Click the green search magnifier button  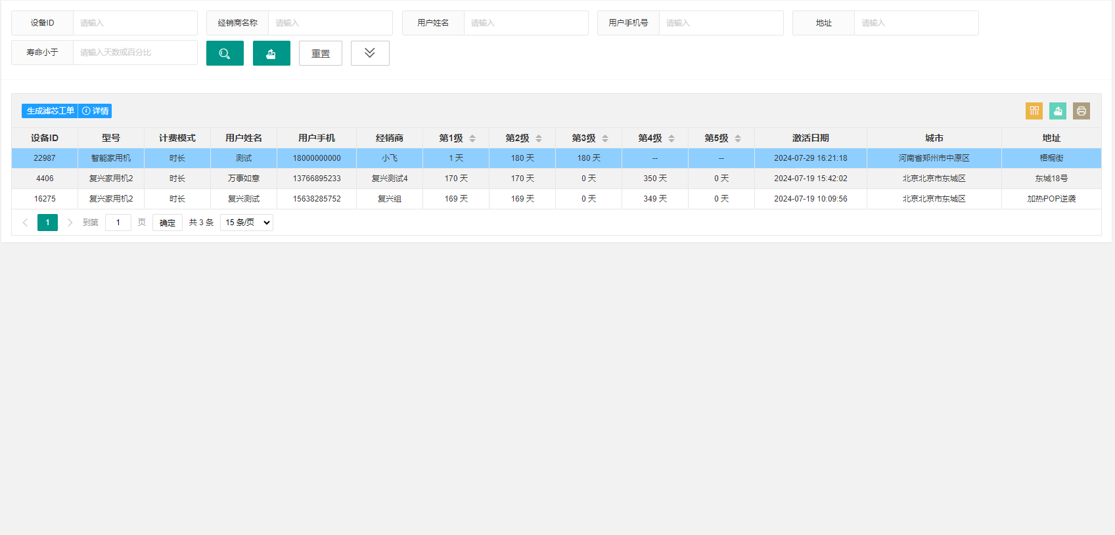click(225, 53)
